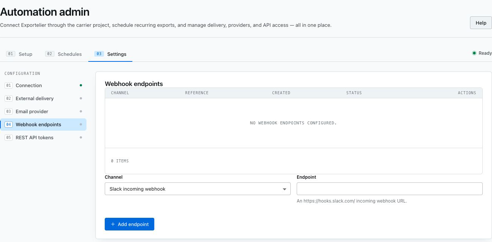The height and width of the screenshot is (242, 492).
Task: Click the CONFIGURATION sidebar heading
Action: click(22, 73)
